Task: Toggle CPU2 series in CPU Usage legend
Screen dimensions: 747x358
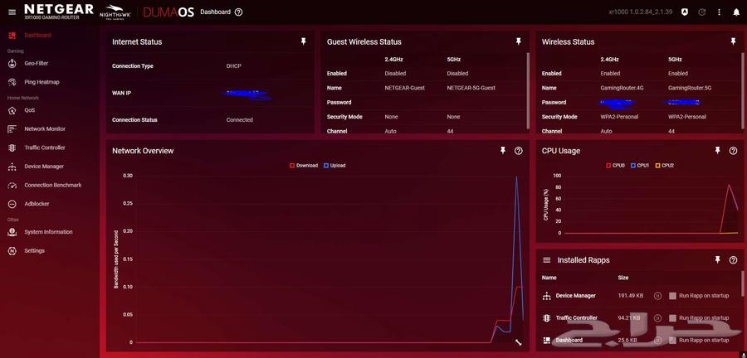Action: coord(665,166)
